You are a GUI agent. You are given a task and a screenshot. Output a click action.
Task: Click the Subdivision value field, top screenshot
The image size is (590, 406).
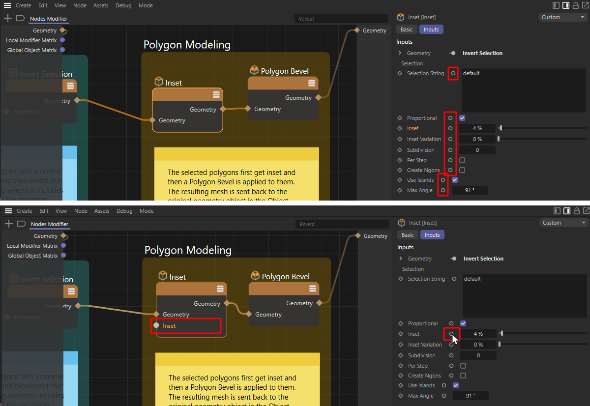point(477,150)
